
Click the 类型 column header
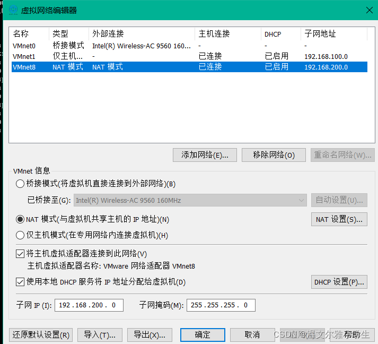click(69, 34)
